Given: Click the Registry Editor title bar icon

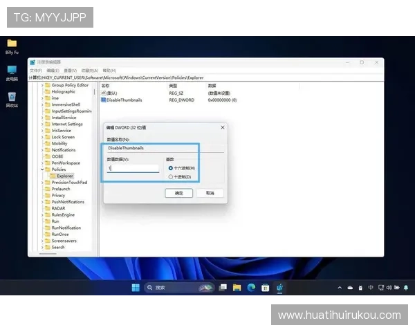Looking at the screenshot, I should tap(33, 62).
